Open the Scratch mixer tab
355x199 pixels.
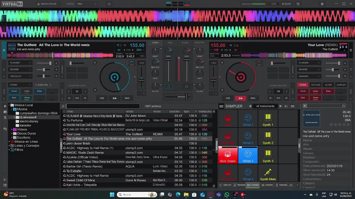(x=185, y=43)
